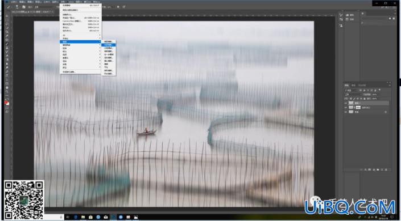Viewport: 401px width, 221px height.
Task: Choose highlighted Motion Blur submenu item
Action: pyautogui.click(x=109, y=45)
